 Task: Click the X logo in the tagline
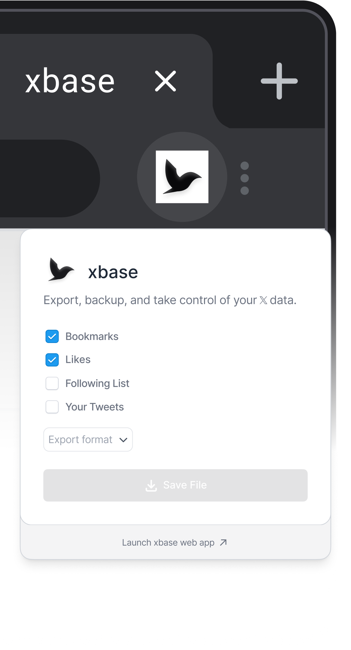click(x=263, y=300)
